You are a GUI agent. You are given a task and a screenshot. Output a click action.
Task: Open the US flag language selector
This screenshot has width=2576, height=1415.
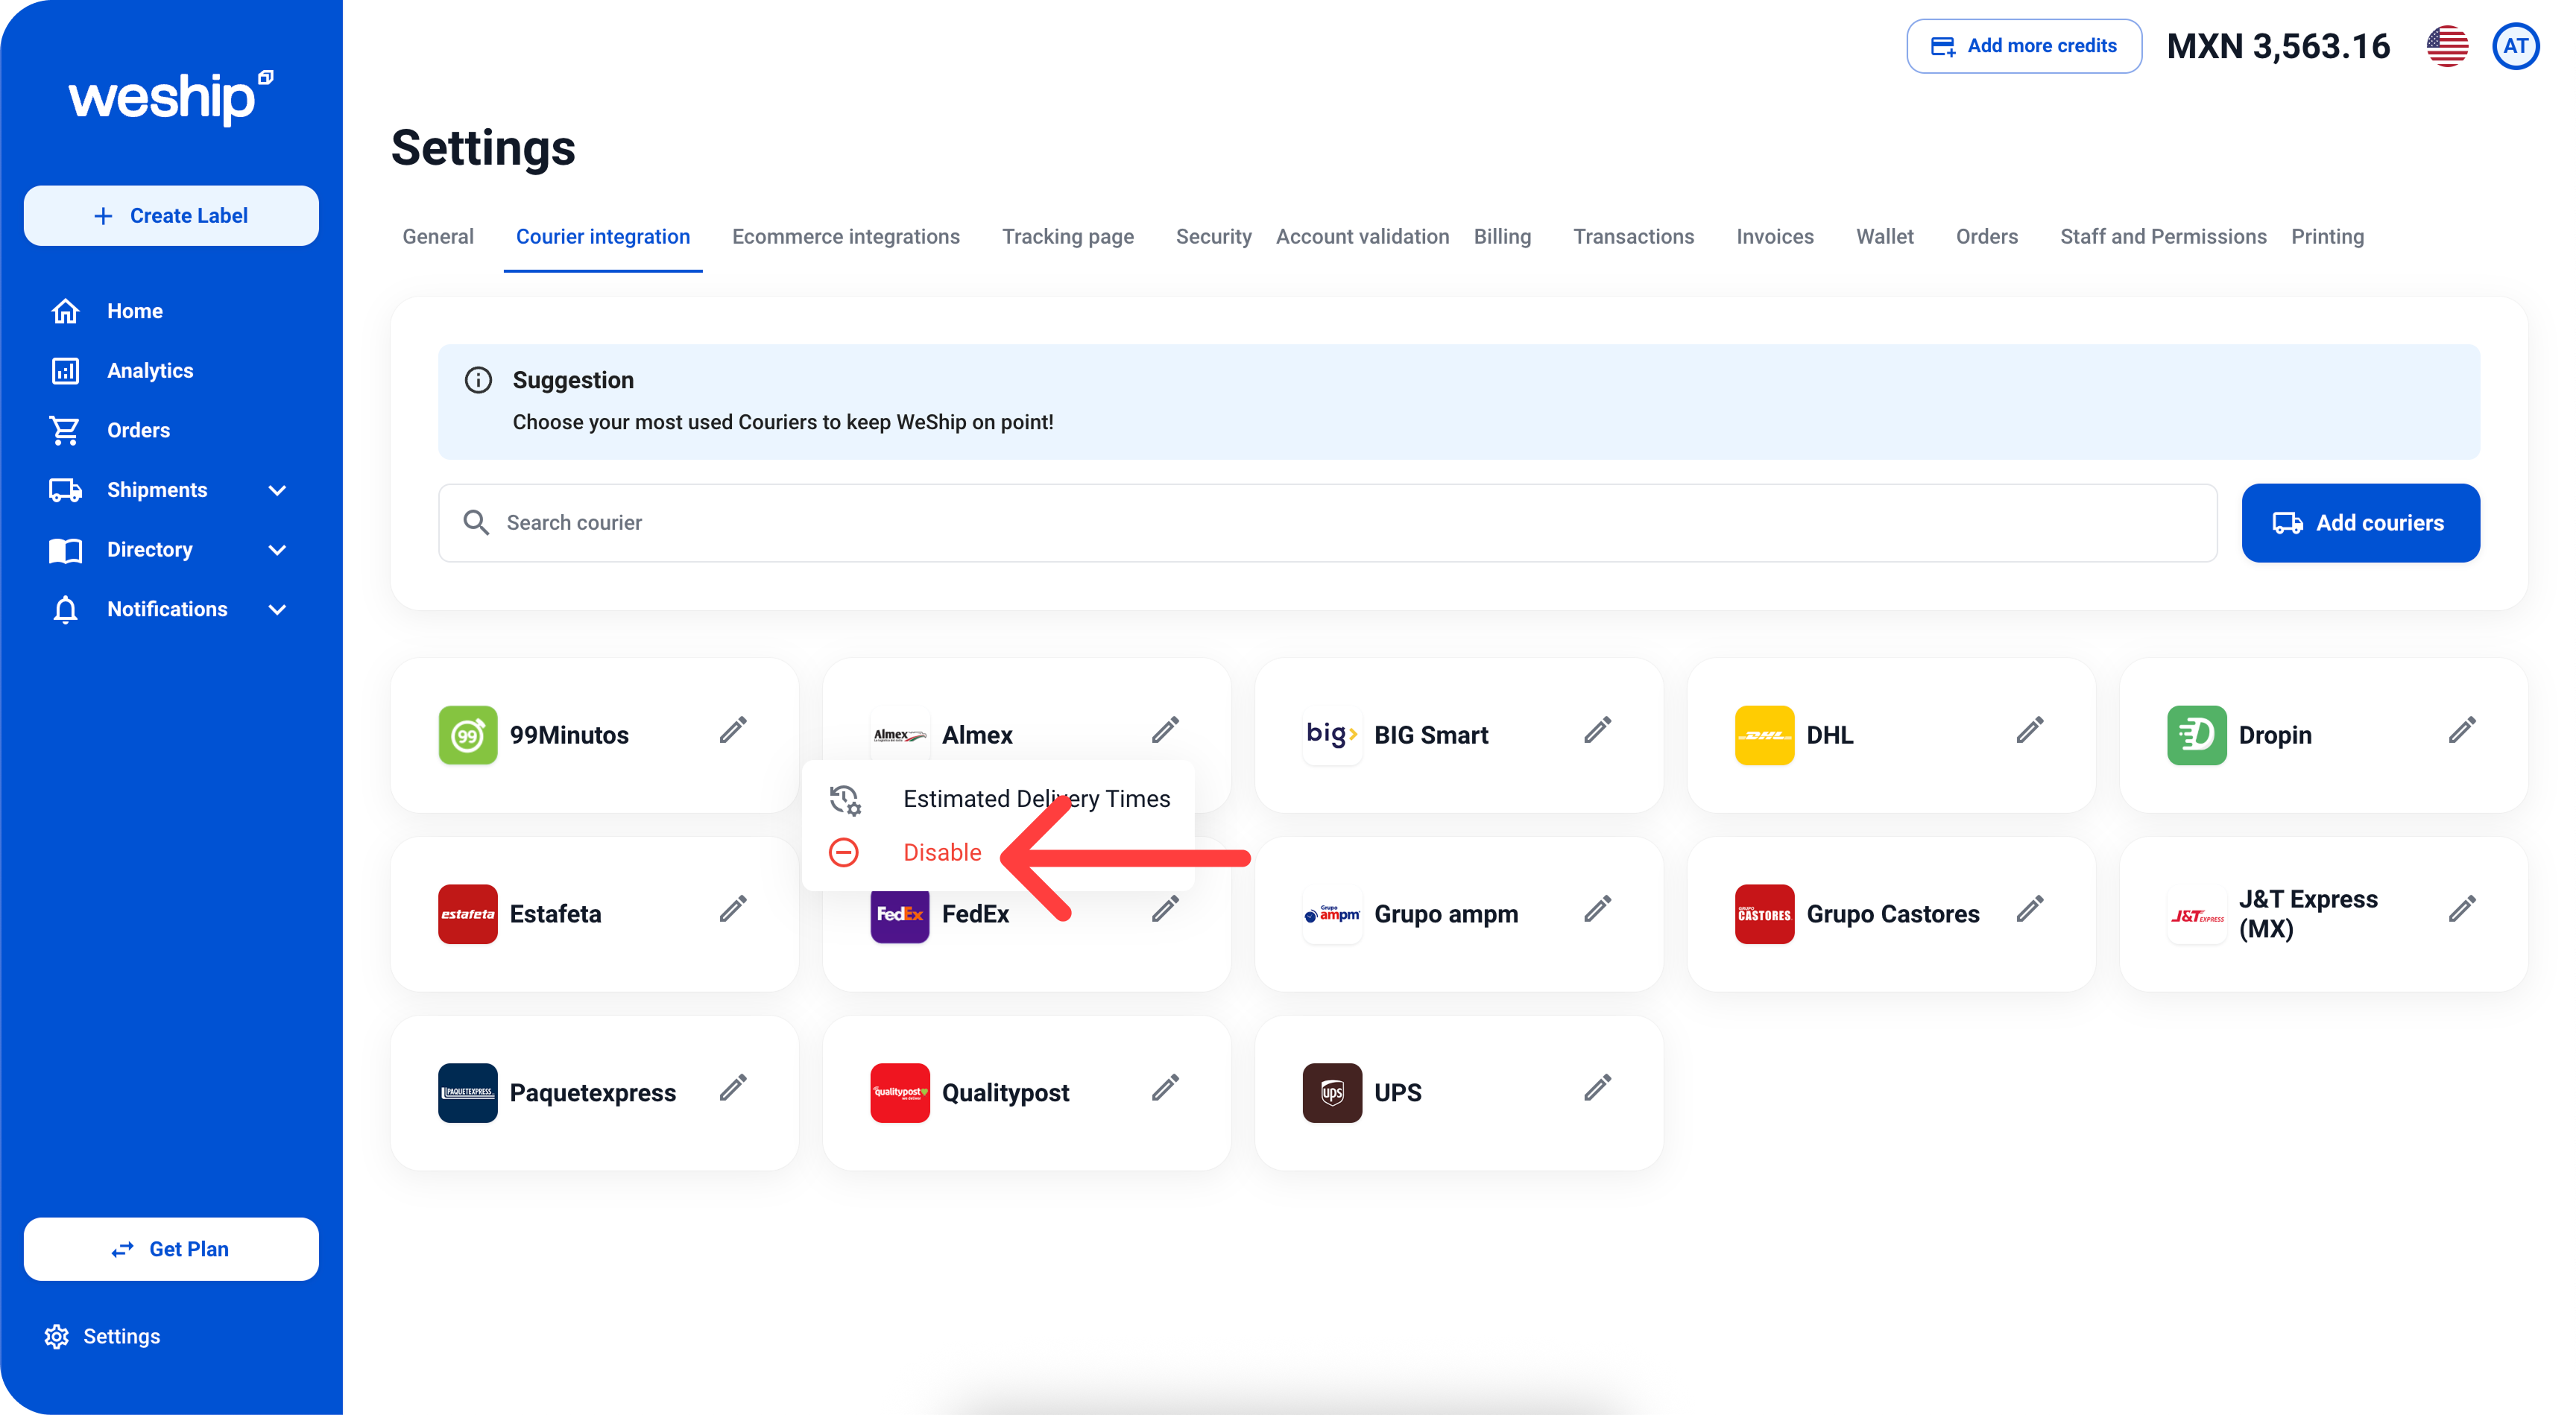(x=2446, y=47)
